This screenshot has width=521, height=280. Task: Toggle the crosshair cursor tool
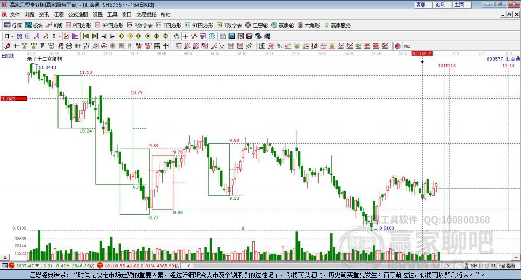[185, 36]
